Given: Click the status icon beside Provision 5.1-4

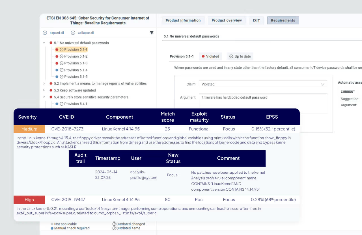Looking at the screenshot, I should coord(62,70).
